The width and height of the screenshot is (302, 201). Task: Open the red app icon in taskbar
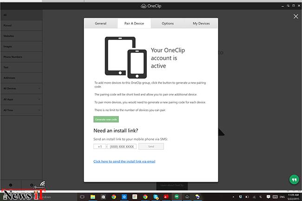pos(166,197)
